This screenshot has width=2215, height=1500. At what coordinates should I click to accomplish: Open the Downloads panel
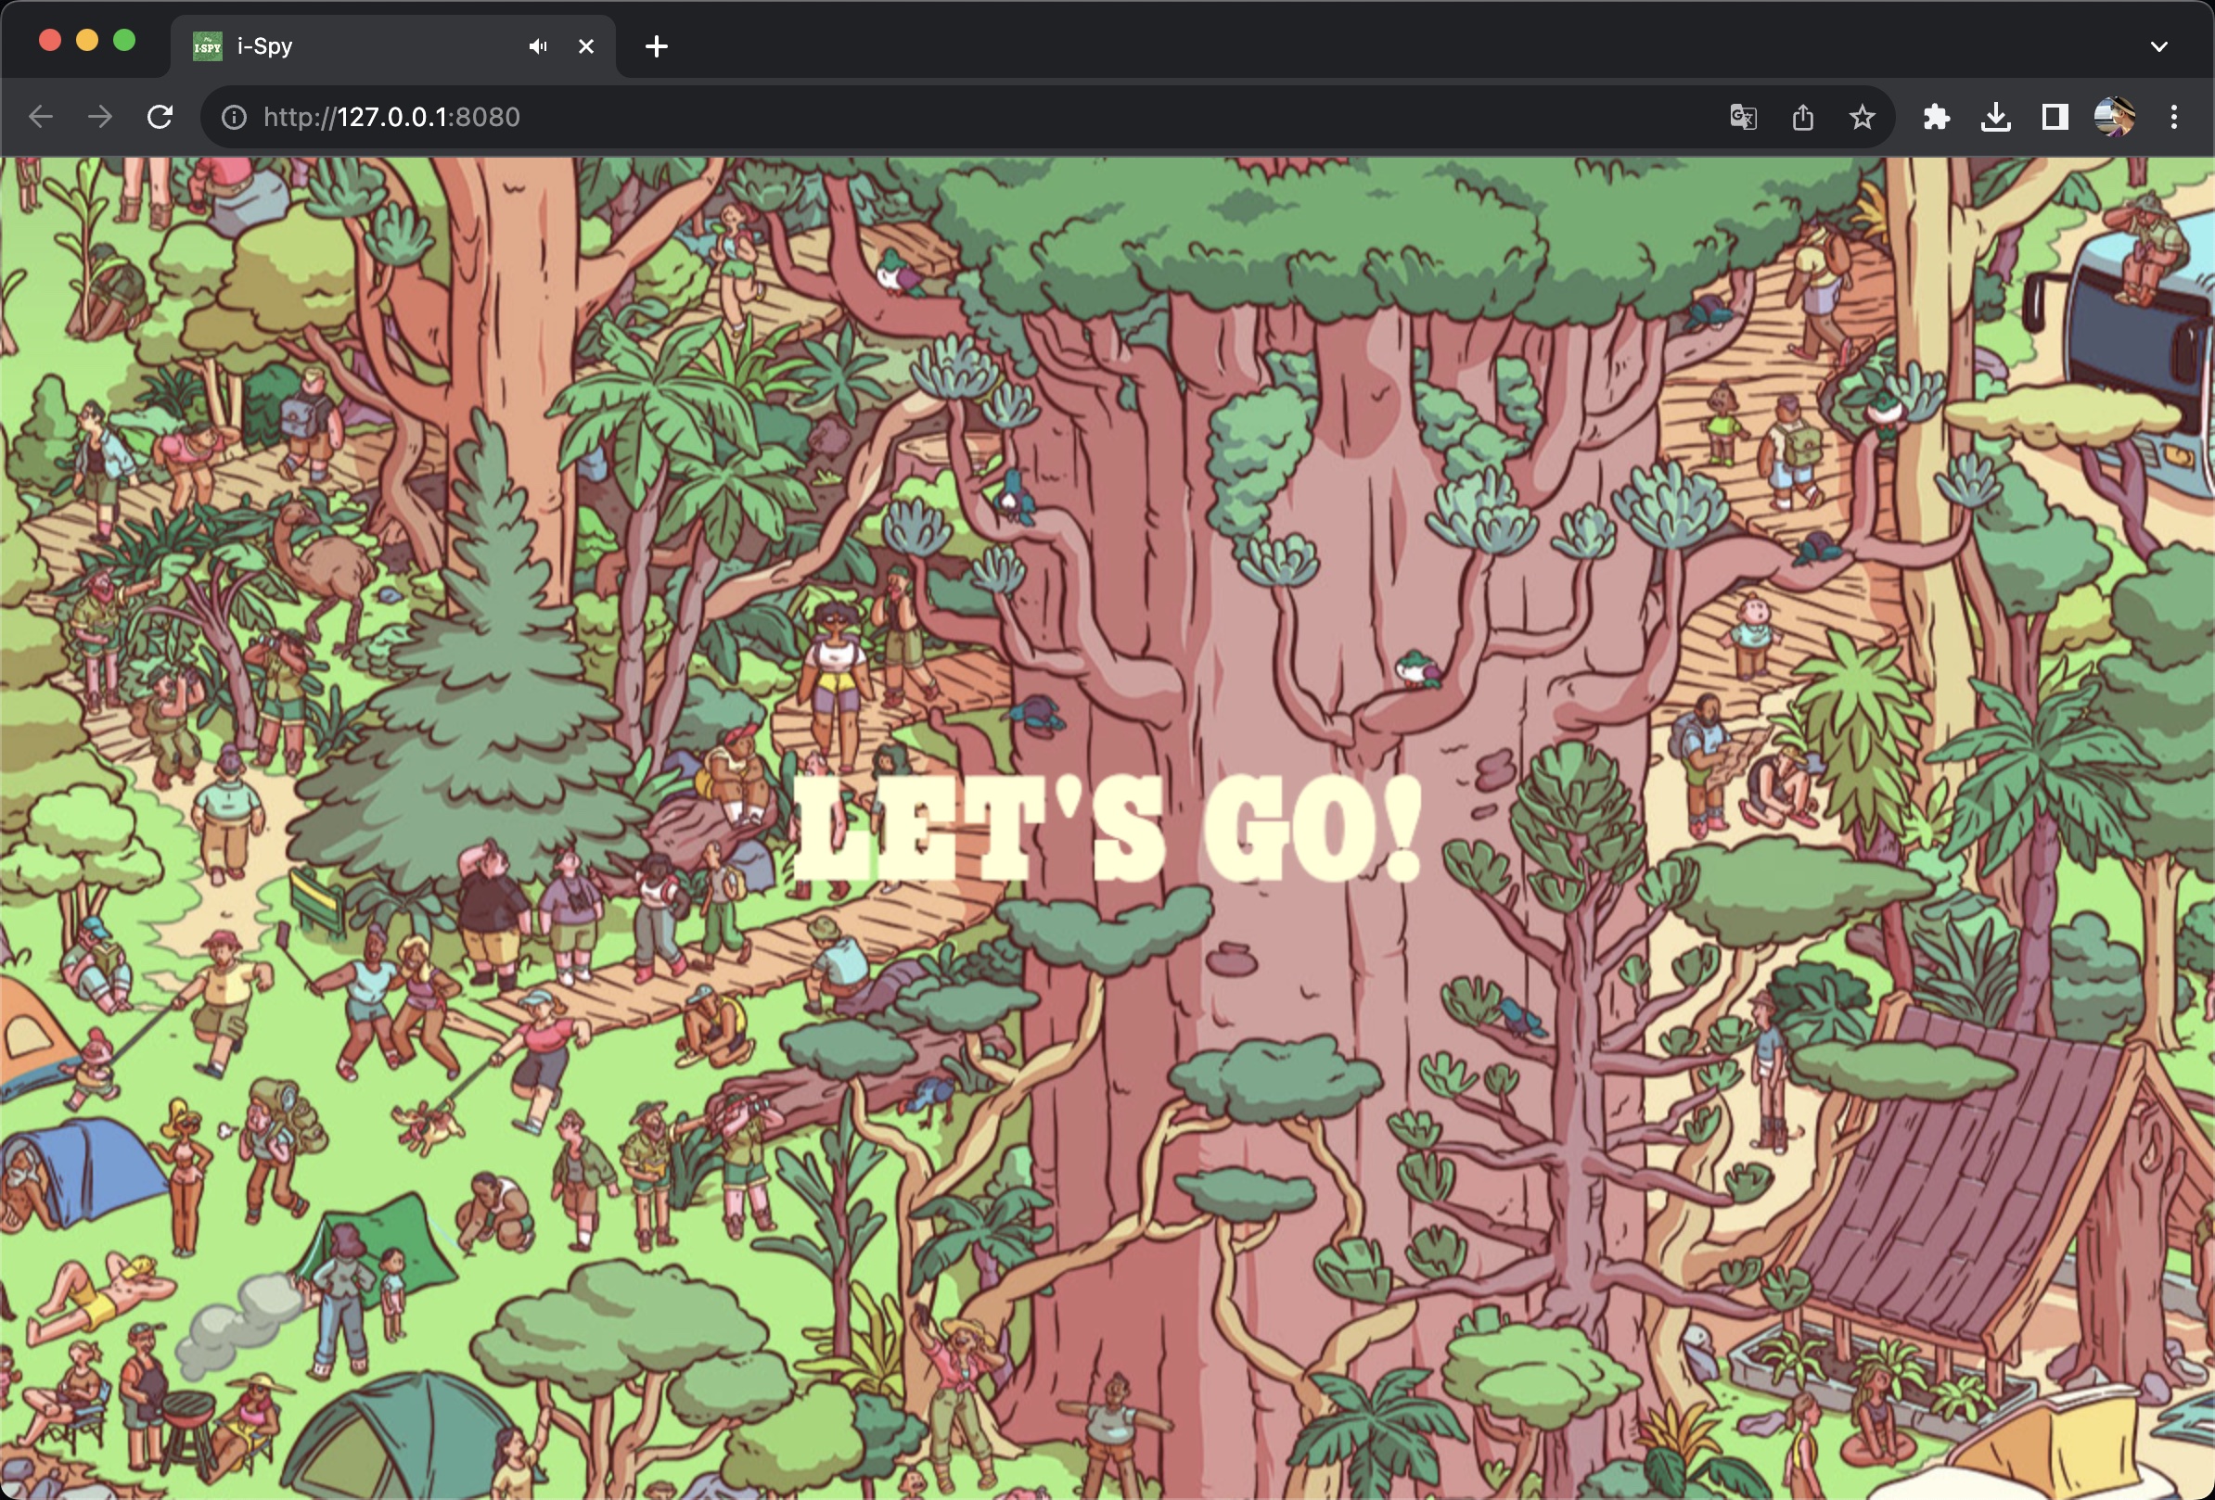1995,117
